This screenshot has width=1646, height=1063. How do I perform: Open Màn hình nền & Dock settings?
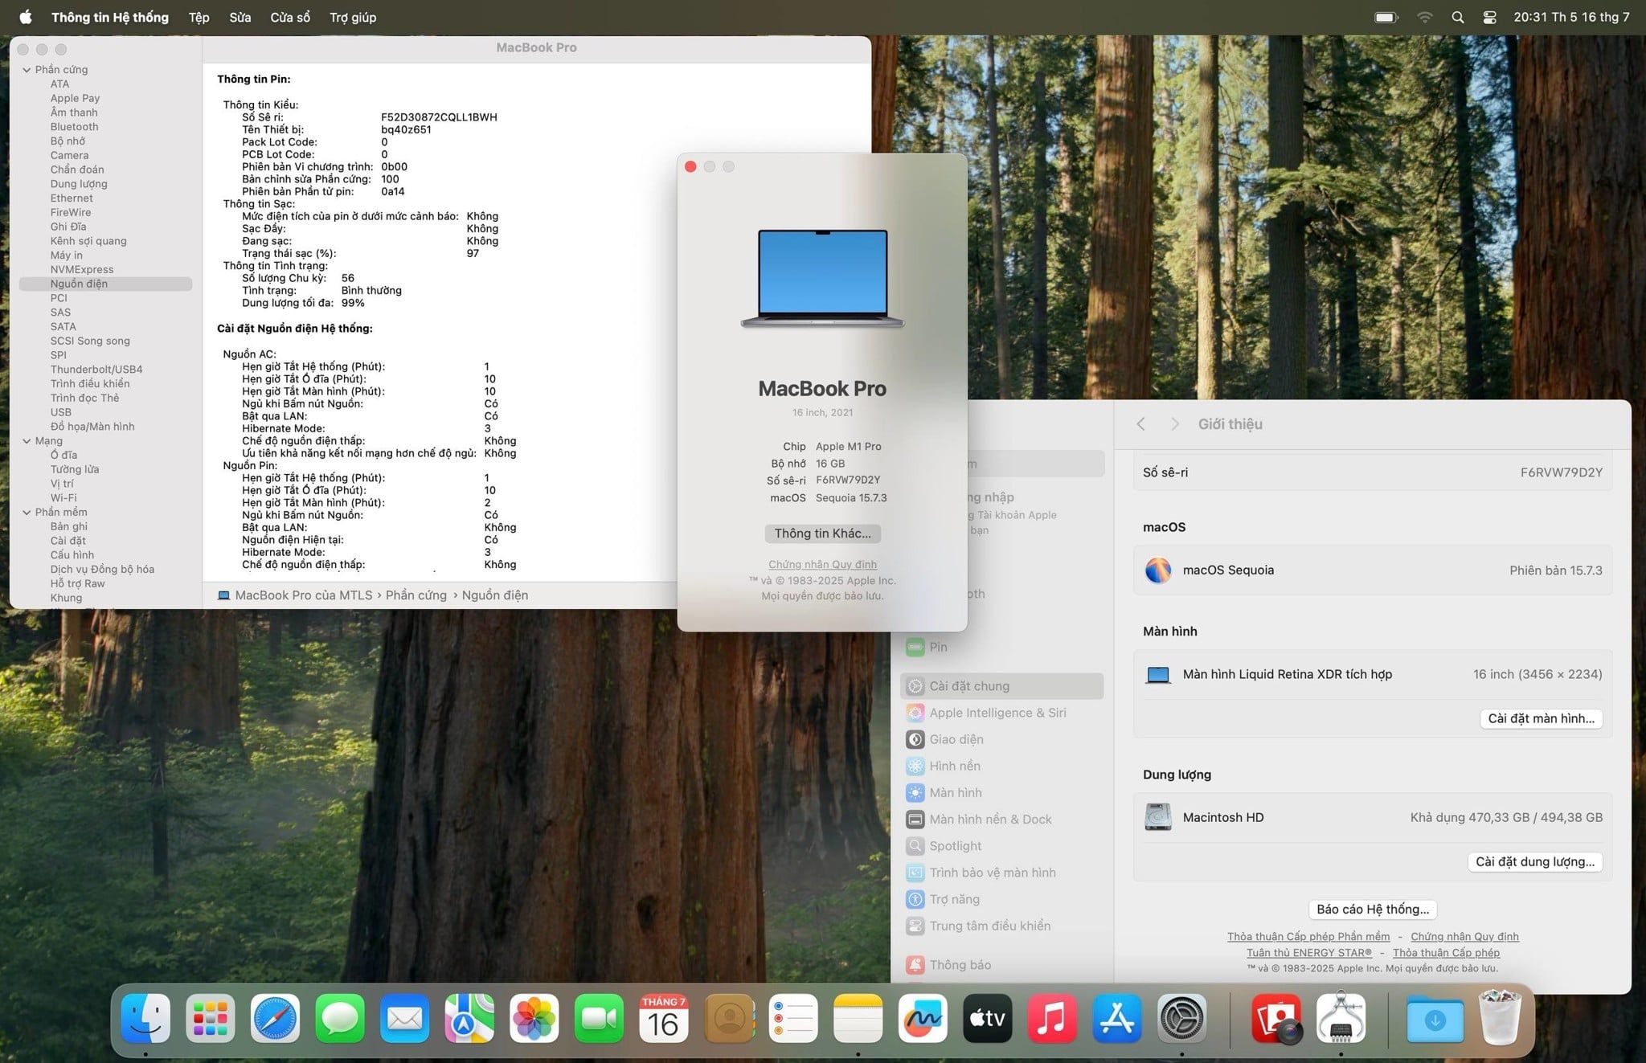(1002, 819)
